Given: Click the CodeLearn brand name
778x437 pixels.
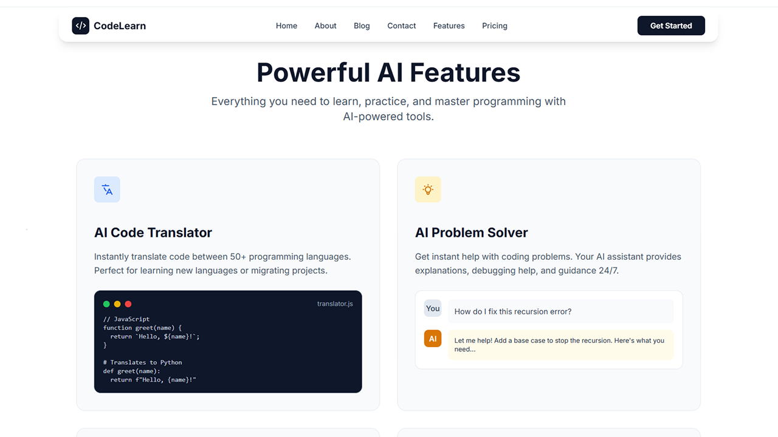Looking at the screenshot, I should [x=120, y=25].
